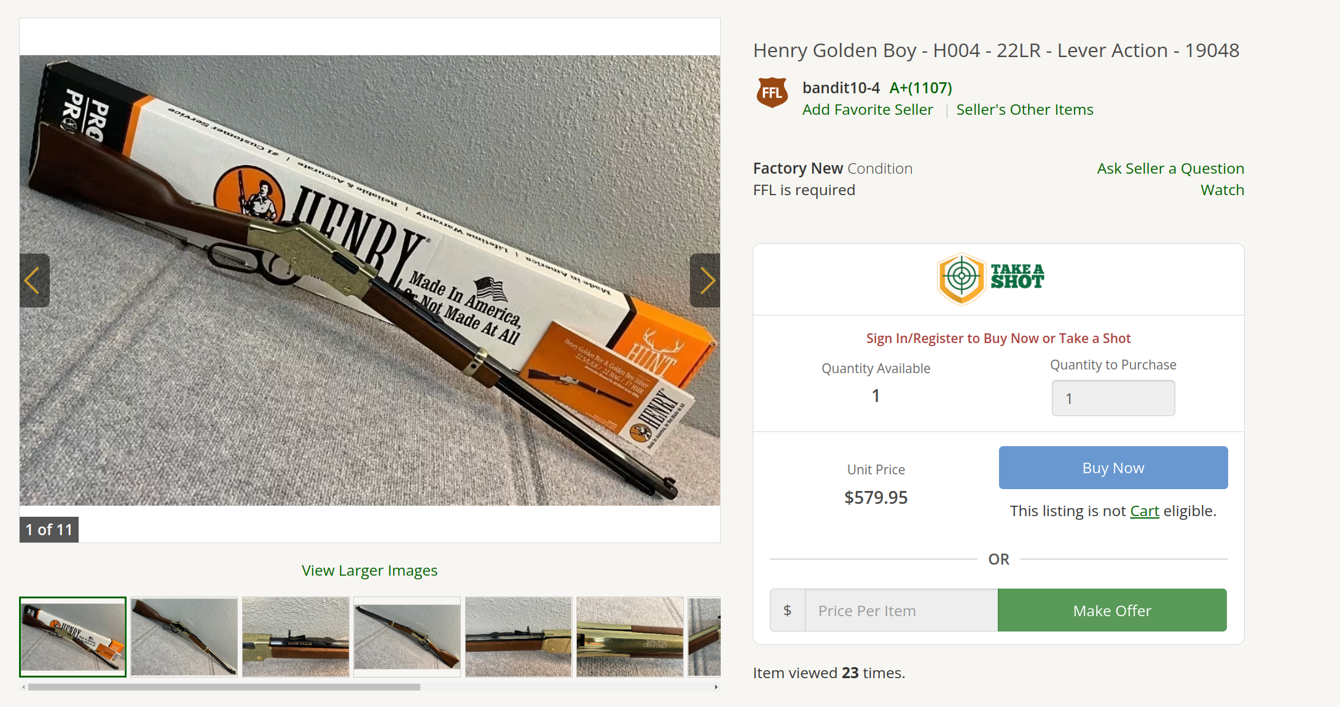This screenshot has width=1340, height=707.
Task: Click the FFL badge icon next to seller
Action: coord(772,93)
